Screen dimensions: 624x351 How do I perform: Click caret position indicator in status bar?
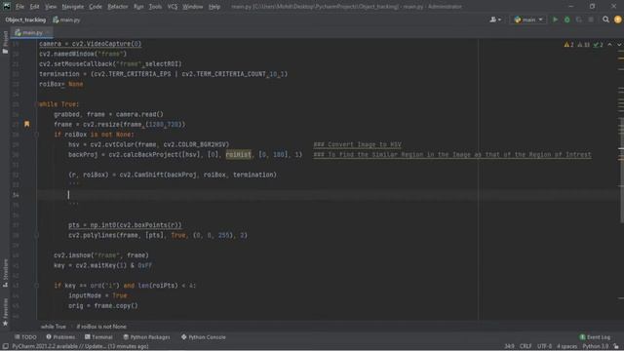point(509,347)
